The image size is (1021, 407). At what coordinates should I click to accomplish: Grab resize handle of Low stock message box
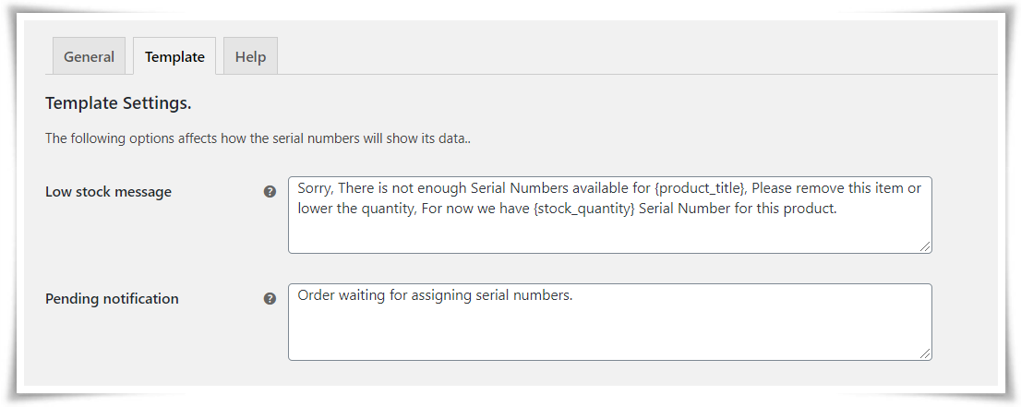[x=925, y=246]
